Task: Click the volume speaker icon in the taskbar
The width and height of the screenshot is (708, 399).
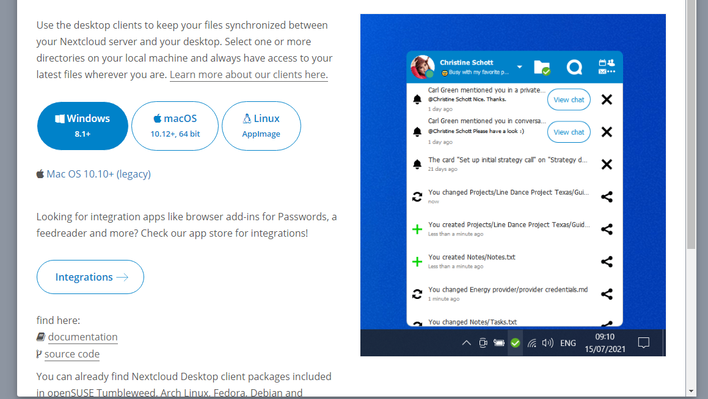Action: pos(548,343)
